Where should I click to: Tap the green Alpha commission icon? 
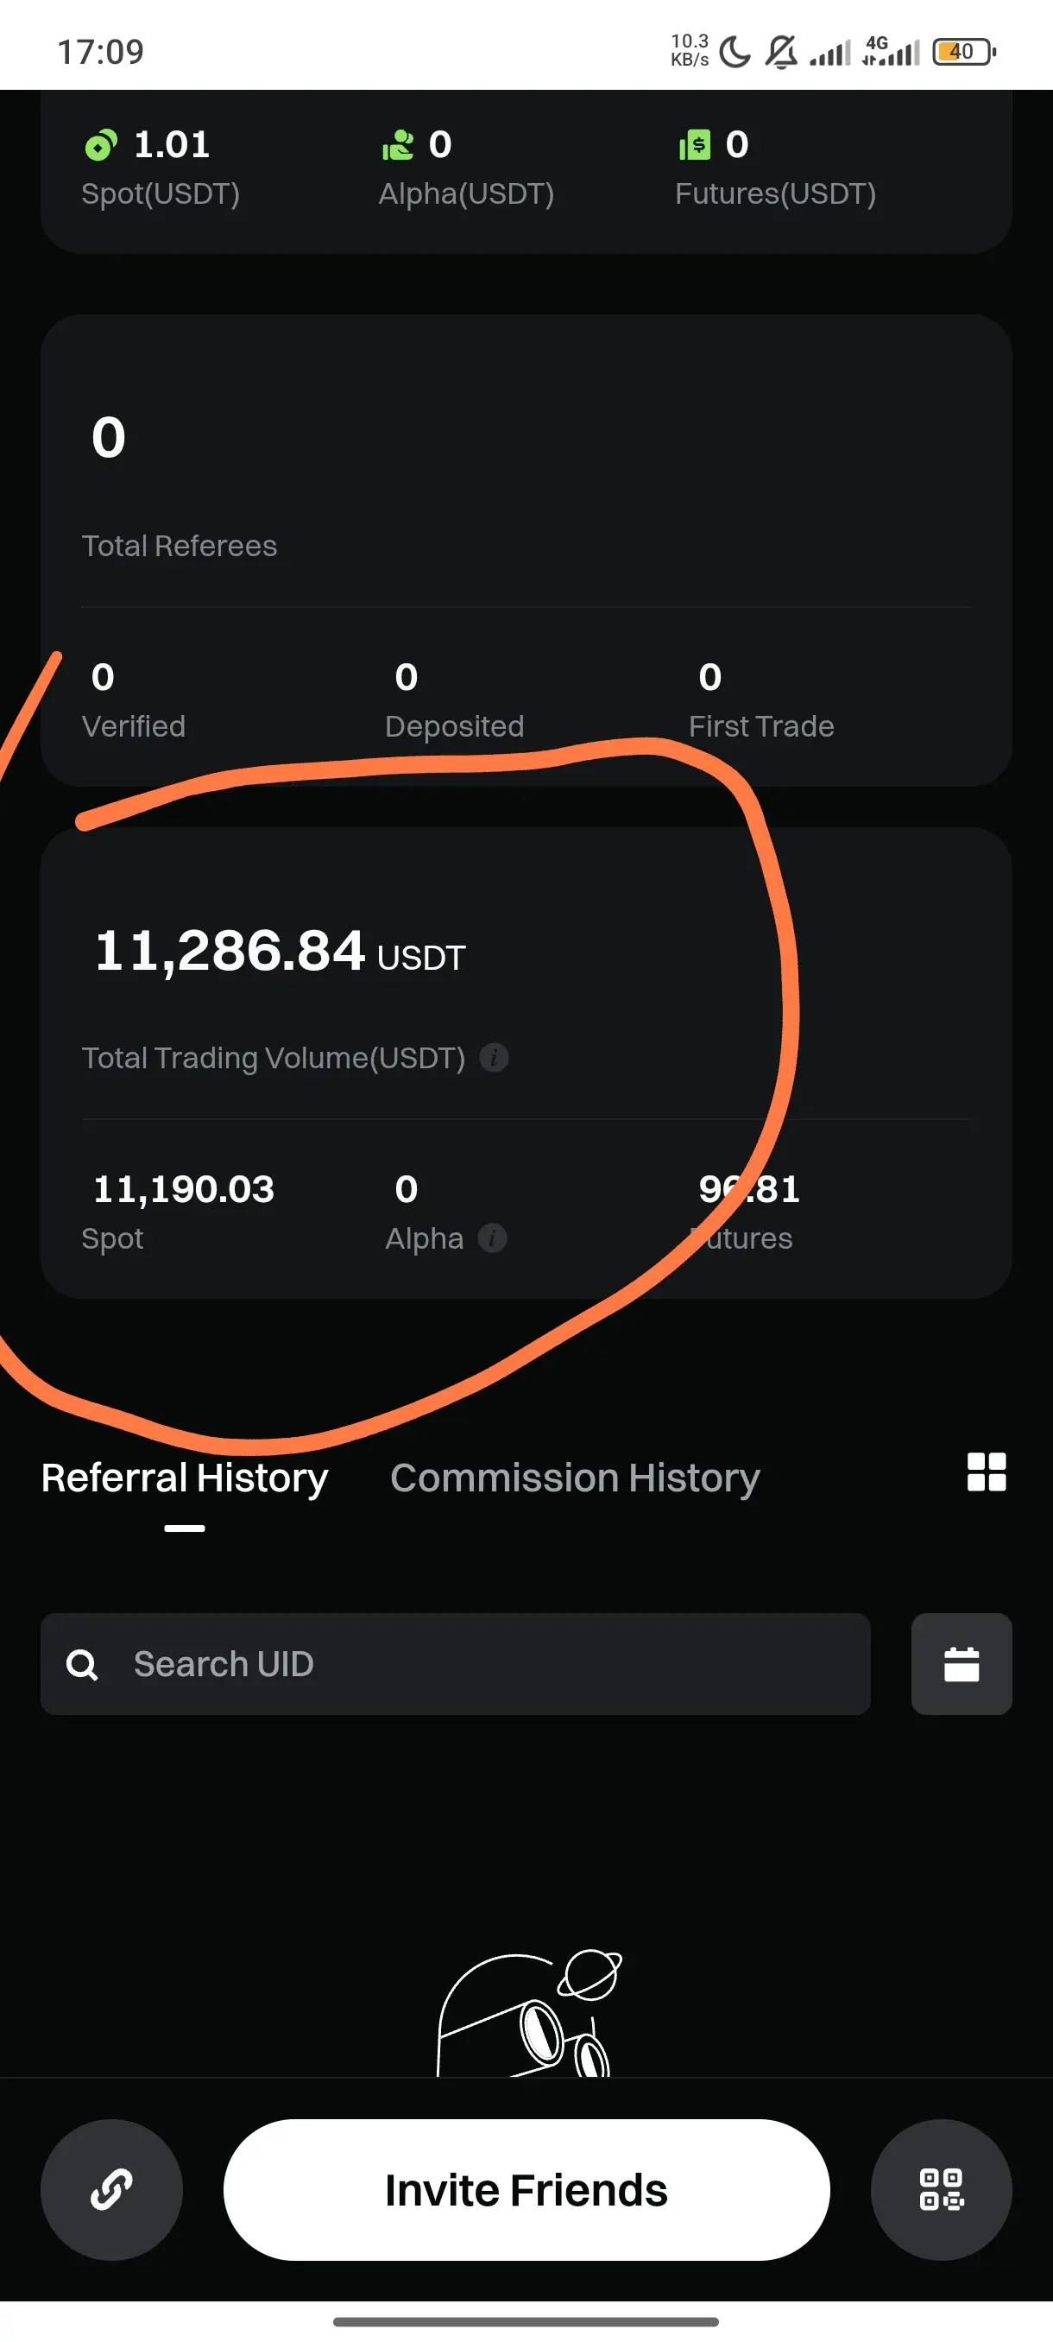pyautogui.click(x=398, y=145)
